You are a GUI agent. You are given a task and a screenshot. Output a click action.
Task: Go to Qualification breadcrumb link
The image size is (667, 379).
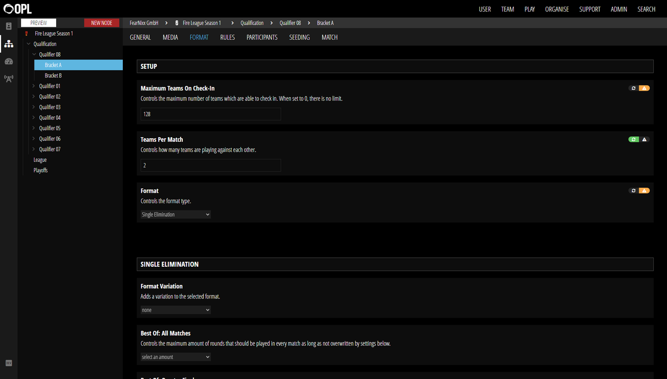pos(252,23)
